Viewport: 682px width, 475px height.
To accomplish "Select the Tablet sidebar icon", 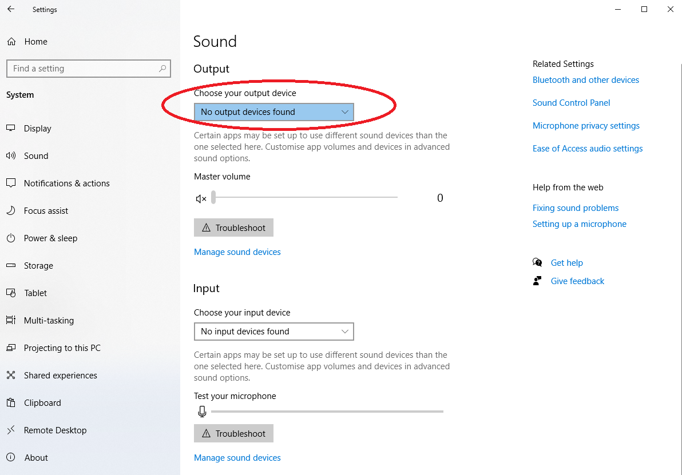I will point(10,293).
